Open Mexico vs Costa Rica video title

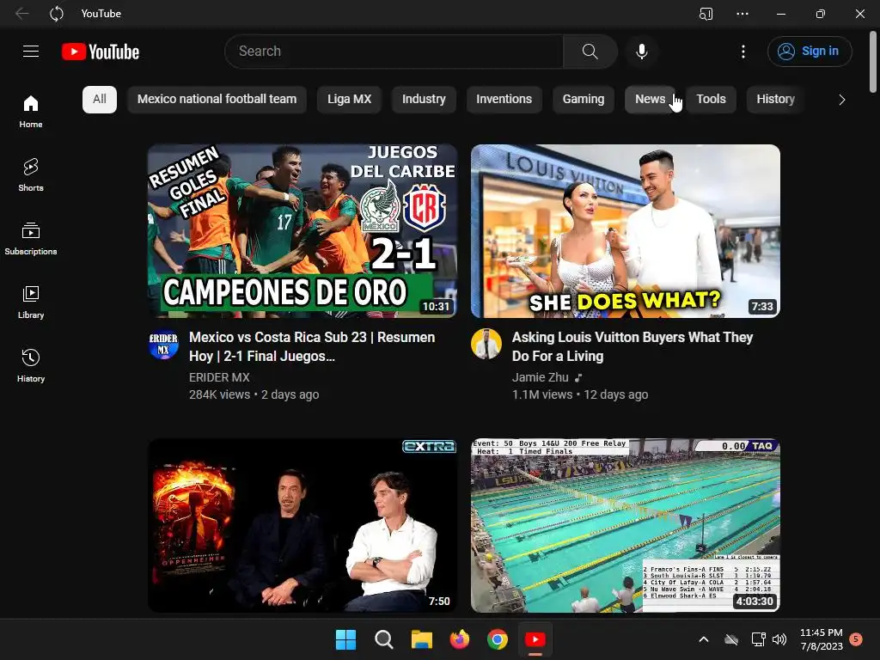click(x=312, y=346)
